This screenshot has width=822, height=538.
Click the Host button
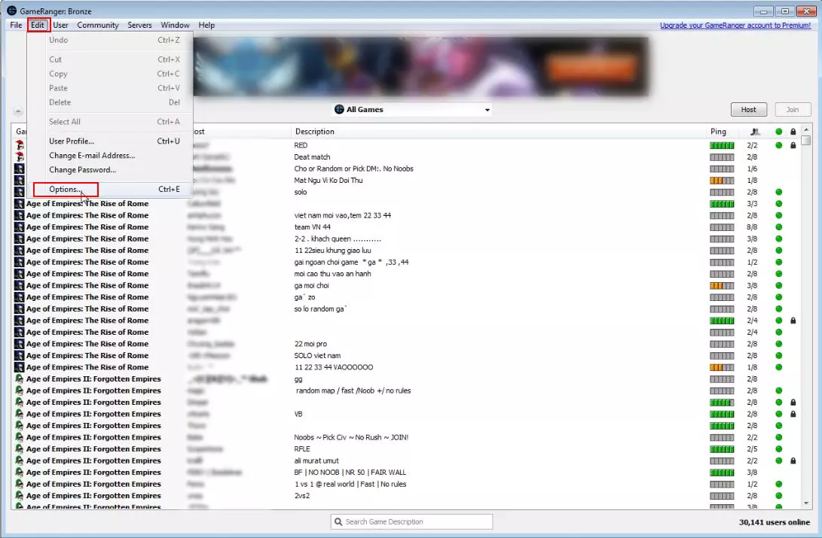tap(749, 109)
